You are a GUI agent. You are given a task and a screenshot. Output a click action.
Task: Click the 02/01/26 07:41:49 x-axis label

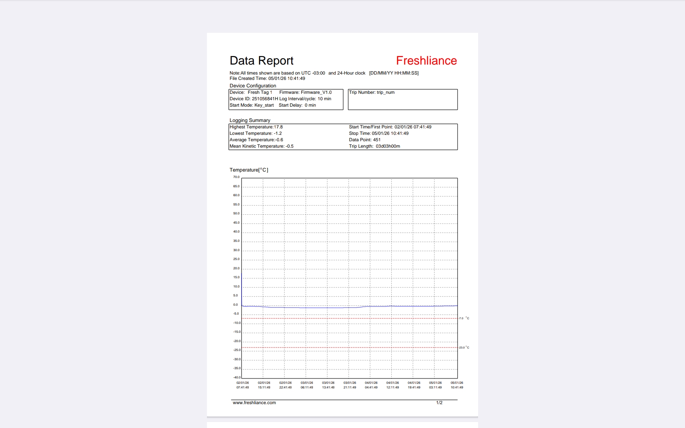point(243,385)
